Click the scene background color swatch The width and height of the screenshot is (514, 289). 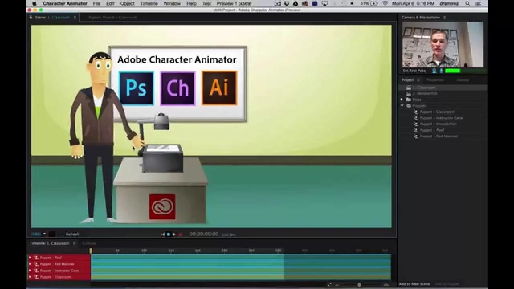pyautogui.click(x=52, y=234)
